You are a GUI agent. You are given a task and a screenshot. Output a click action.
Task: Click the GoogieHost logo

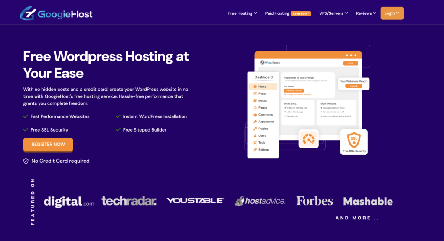click(x=56, y=13)
